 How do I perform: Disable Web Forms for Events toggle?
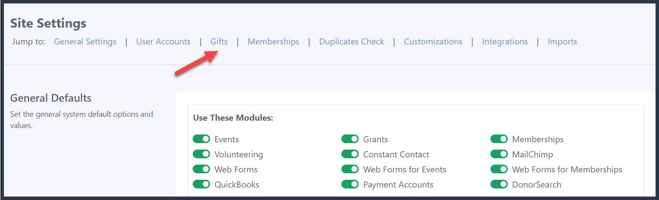coord(350,169)
